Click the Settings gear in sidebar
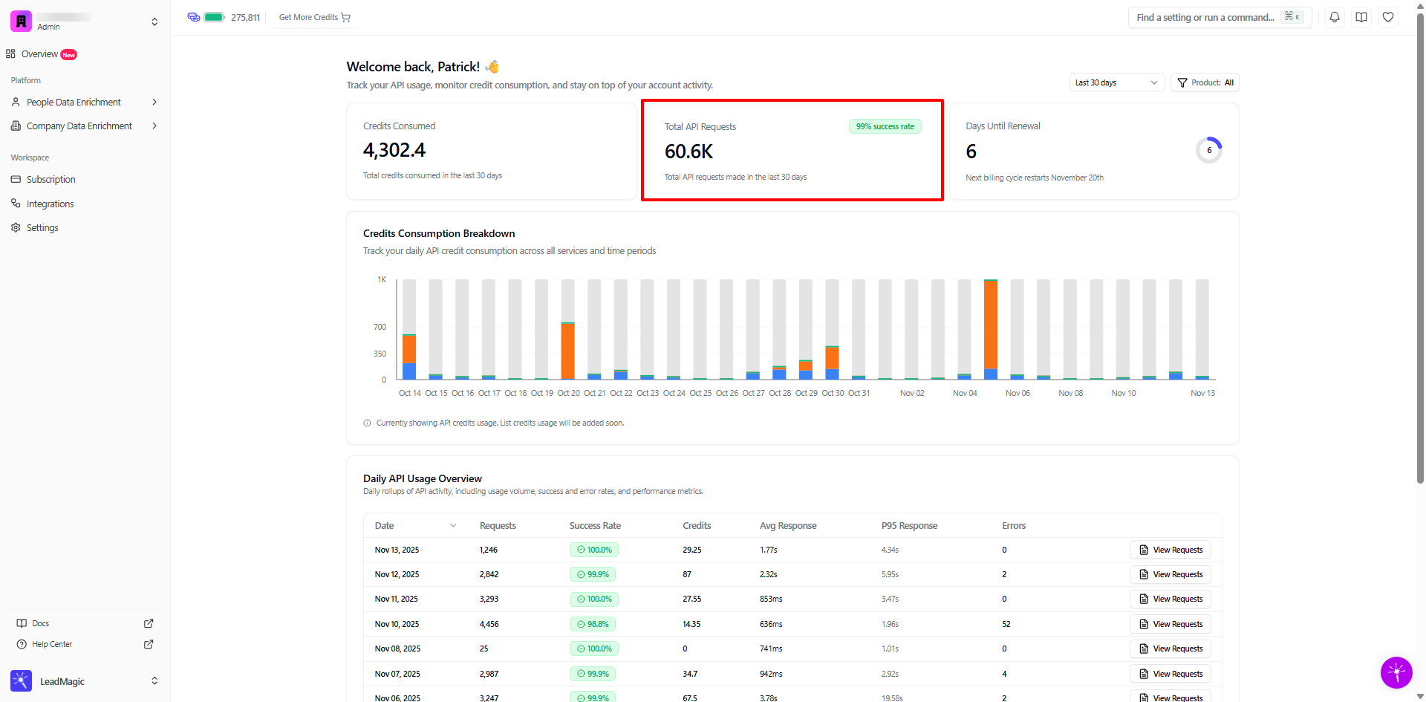 (x=42, y=228)
